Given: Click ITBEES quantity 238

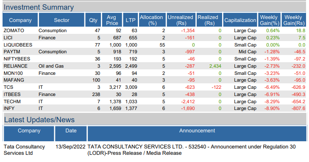Looking at the screenshot, I should tap(96, 94).
